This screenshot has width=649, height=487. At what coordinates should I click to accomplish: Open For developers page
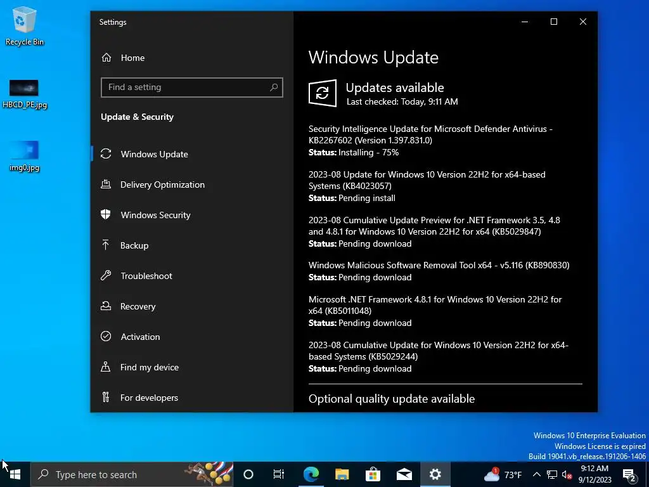[x=192, y=398]
